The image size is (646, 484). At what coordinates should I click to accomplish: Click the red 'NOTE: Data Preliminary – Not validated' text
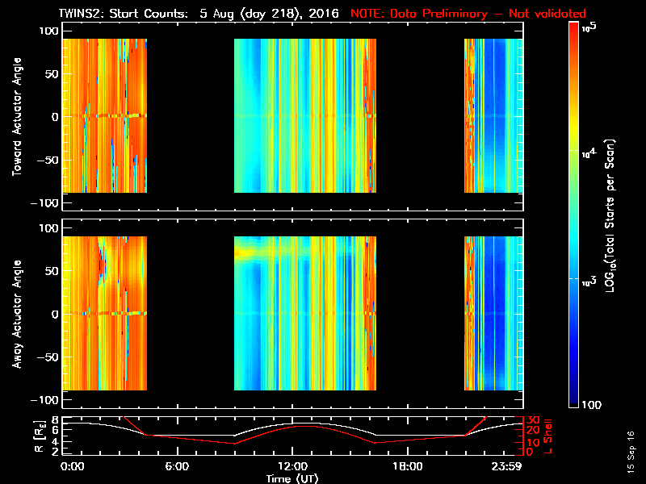pos(468,14)
